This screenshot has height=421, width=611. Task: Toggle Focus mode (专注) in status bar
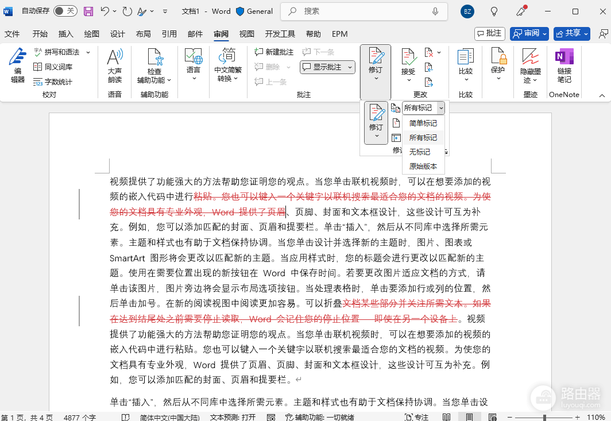pyautogui.click(x=416, y=417)
